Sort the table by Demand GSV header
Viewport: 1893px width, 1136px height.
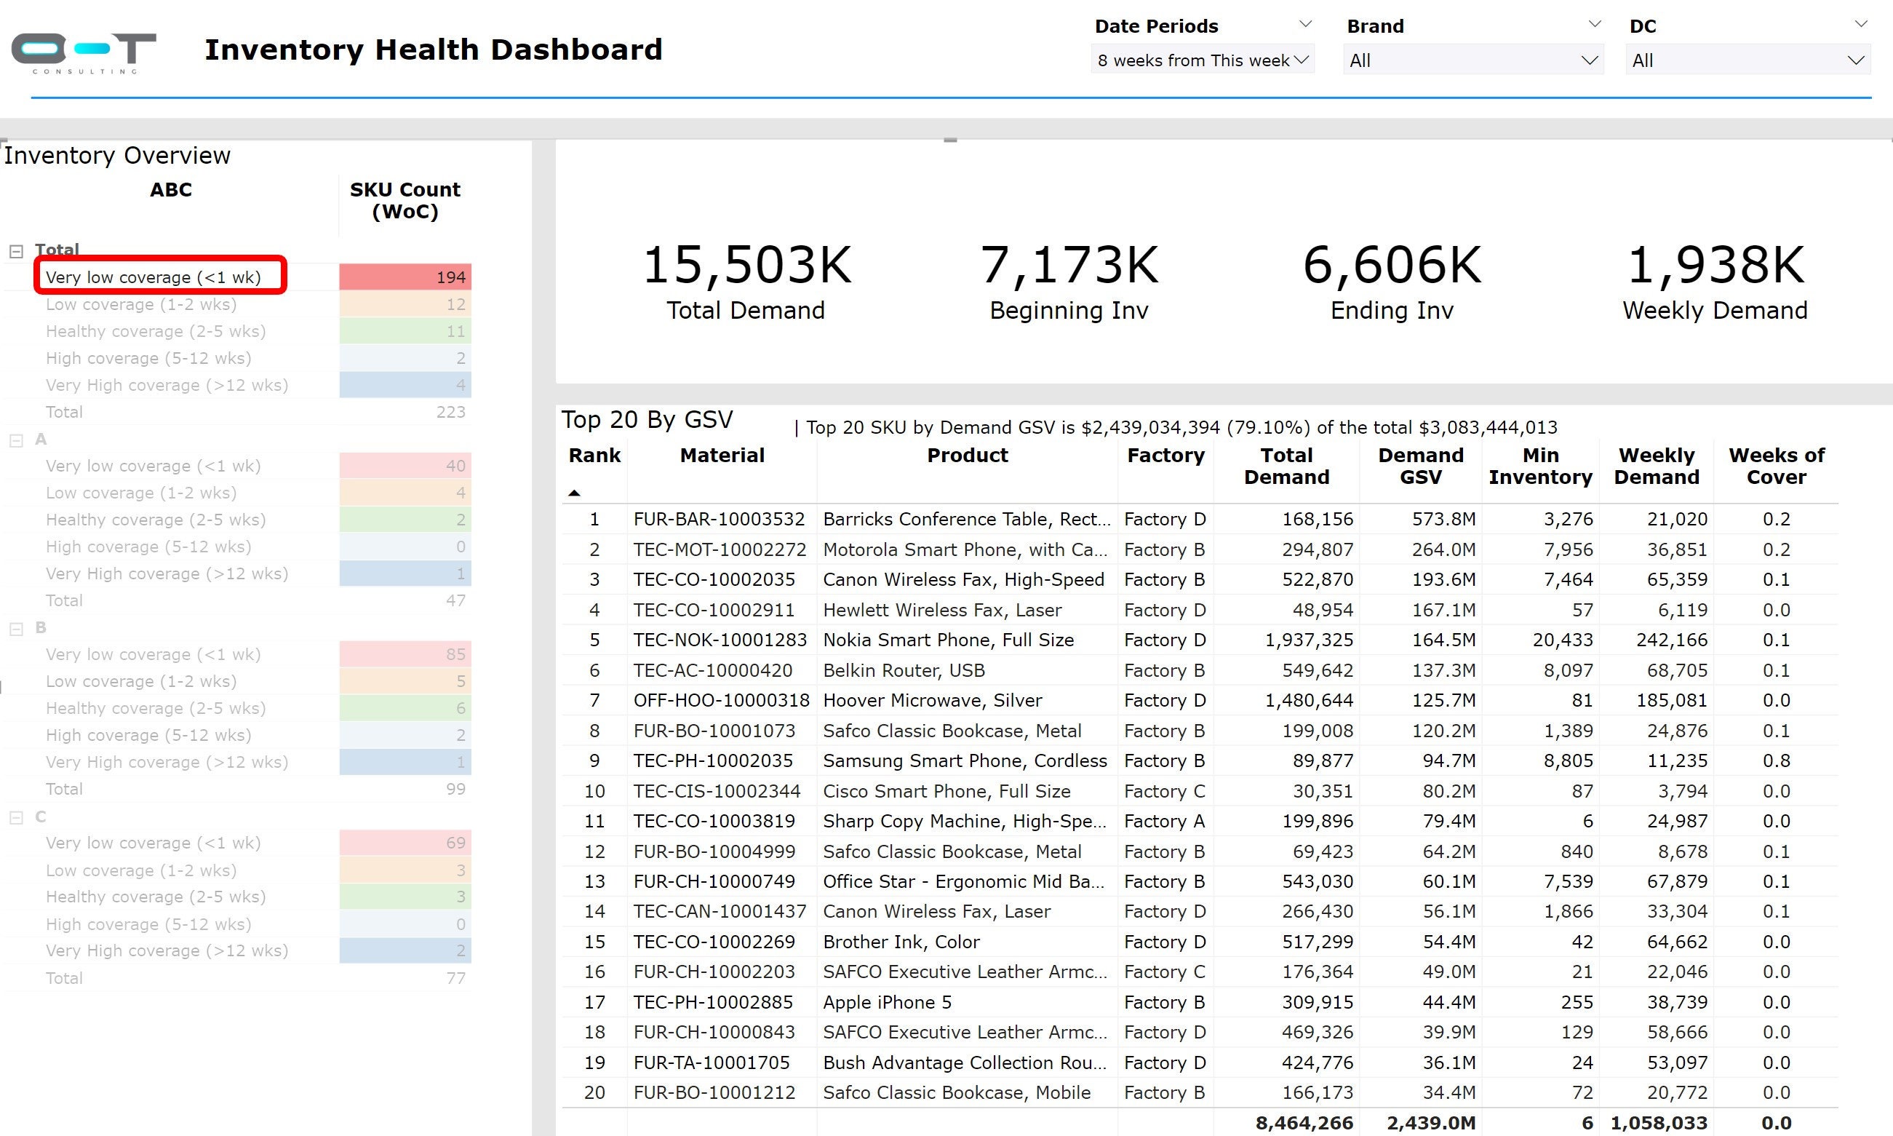point(1421,466)
